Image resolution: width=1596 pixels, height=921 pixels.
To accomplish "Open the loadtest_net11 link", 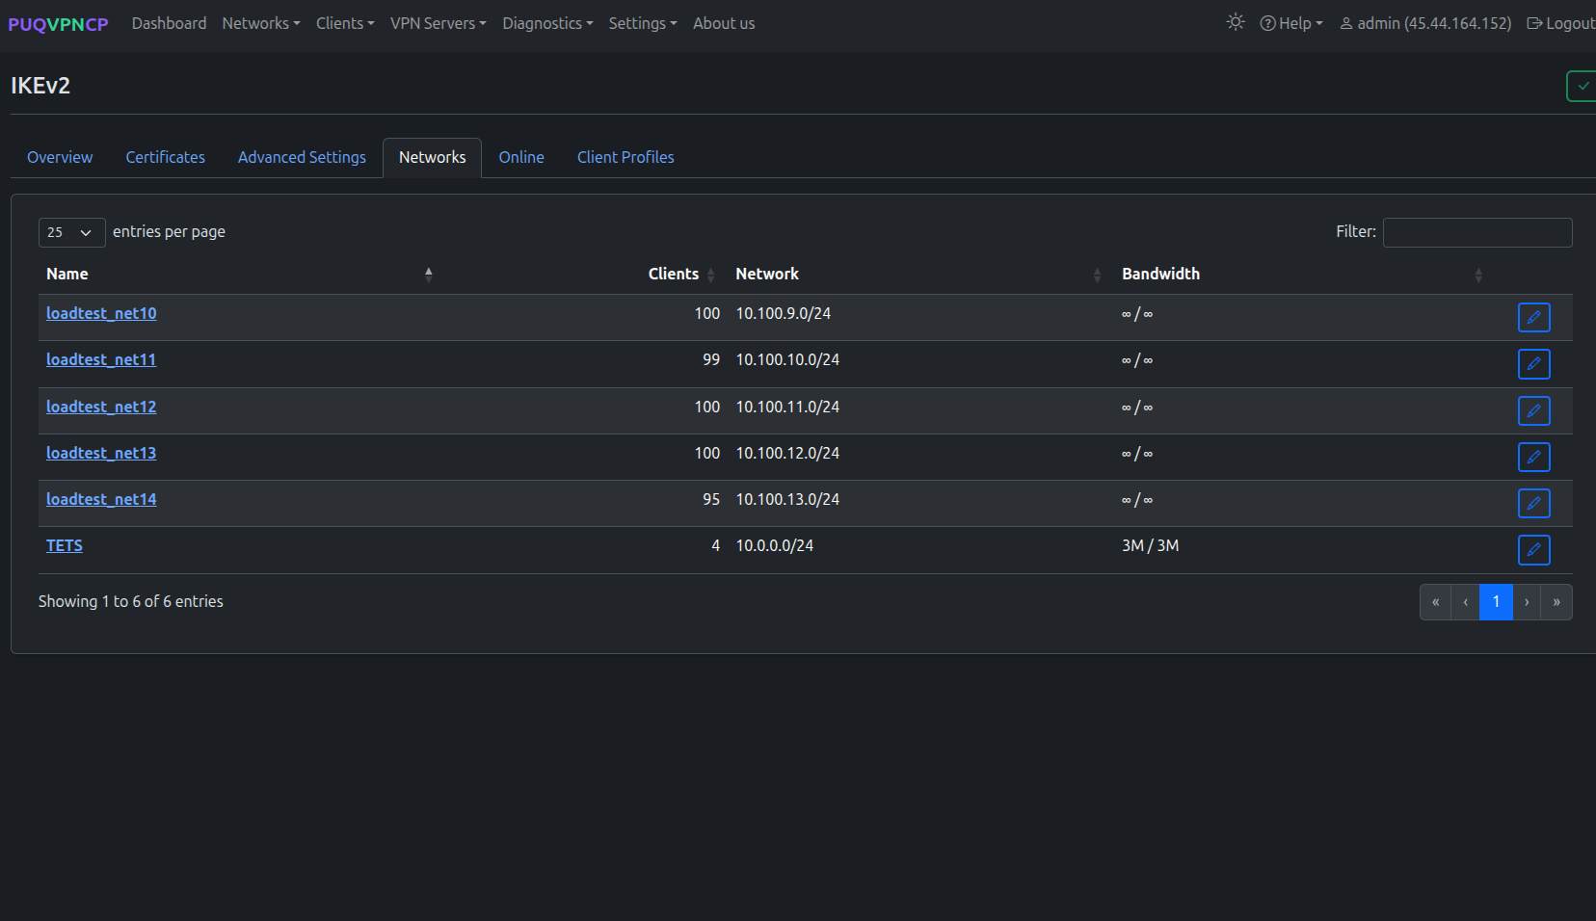I will coord(101,359).
